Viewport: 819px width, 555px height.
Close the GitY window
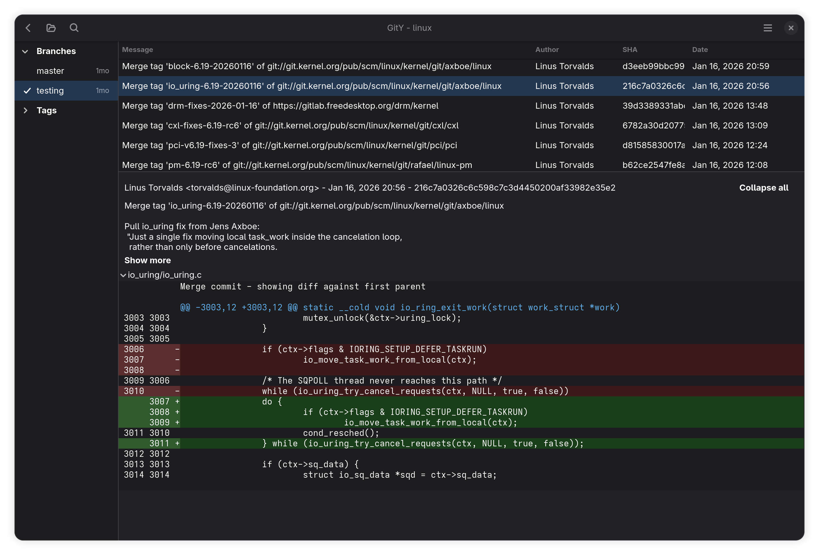point(791,28)
